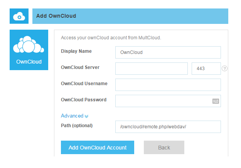The image size is (241, 168).
Task: Click the Advanced link text
Action: (72, 116)
